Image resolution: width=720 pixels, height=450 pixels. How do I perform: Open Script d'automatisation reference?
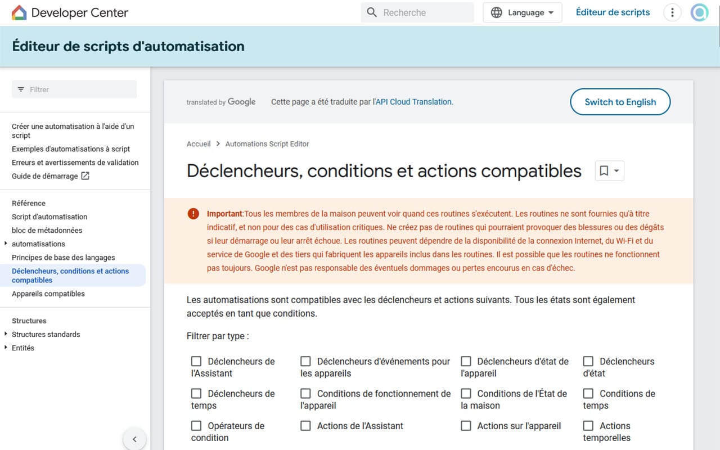point(49,217)
